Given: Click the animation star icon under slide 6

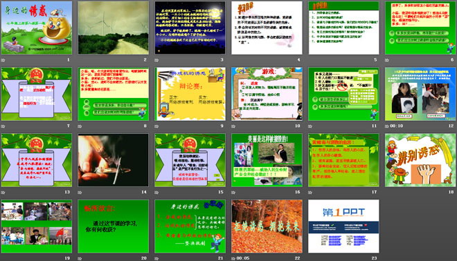Looking at the screenshot, I should tap(387, 60).
